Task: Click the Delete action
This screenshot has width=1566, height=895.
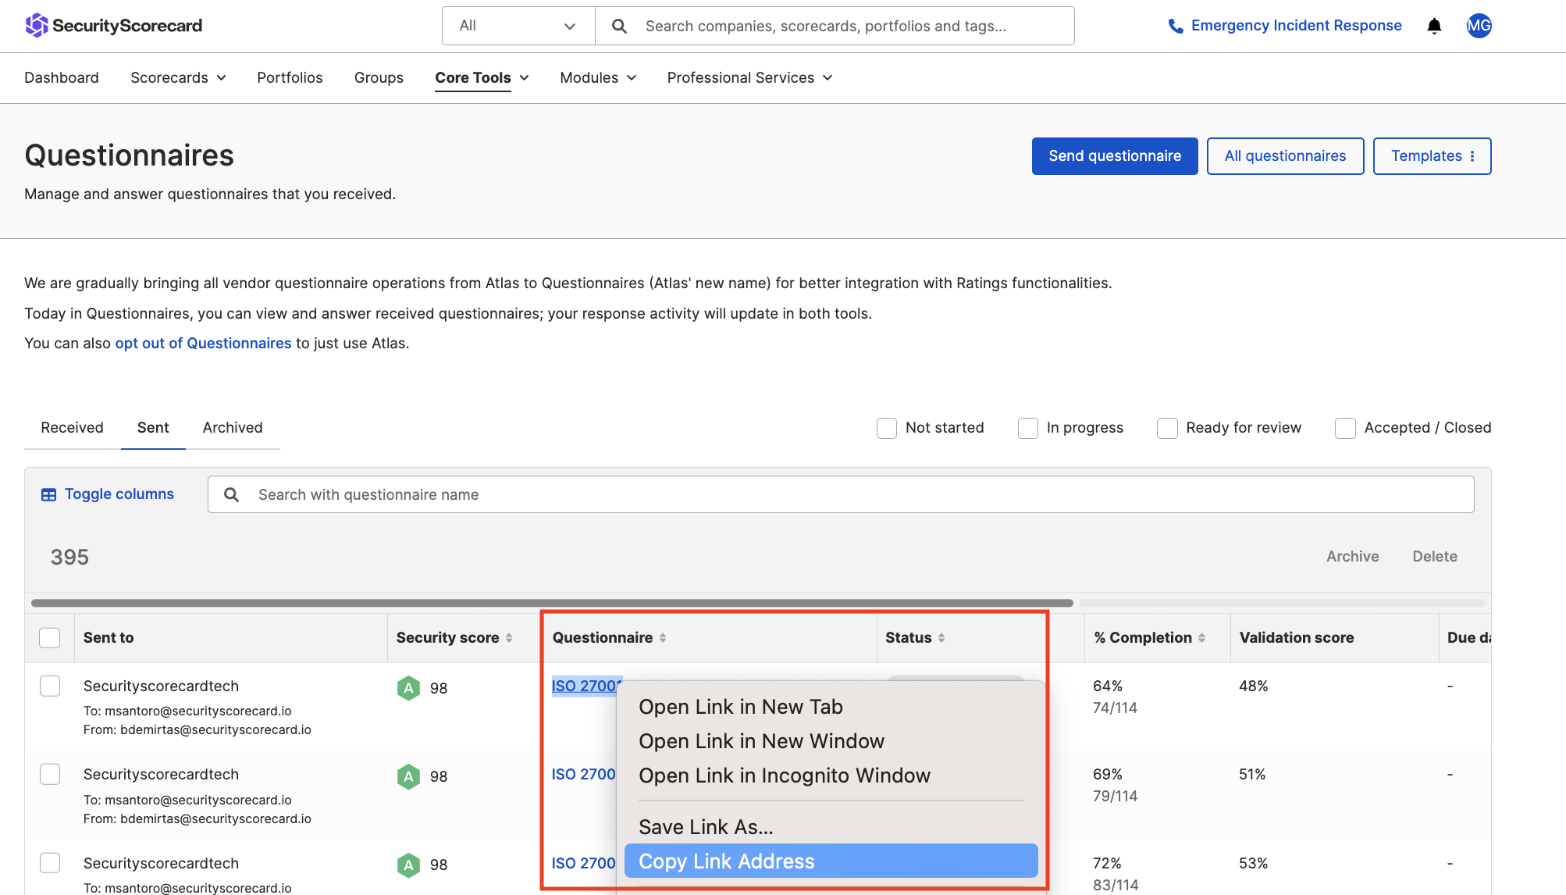Action: (x=1435, y=557)
